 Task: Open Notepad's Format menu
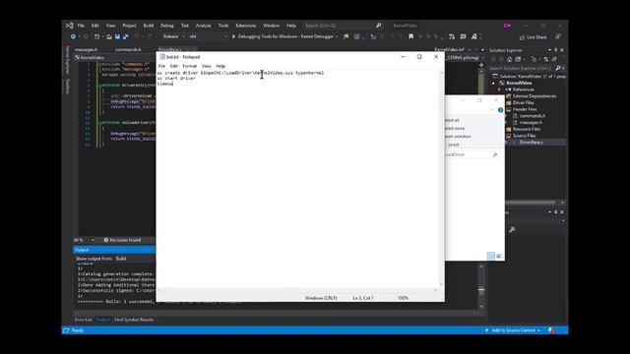pyautogui.click(x=190, y=66)
